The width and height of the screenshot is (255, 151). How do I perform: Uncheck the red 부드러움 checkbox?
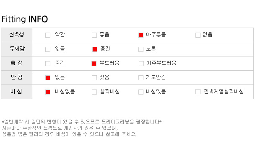click(94, 64)
